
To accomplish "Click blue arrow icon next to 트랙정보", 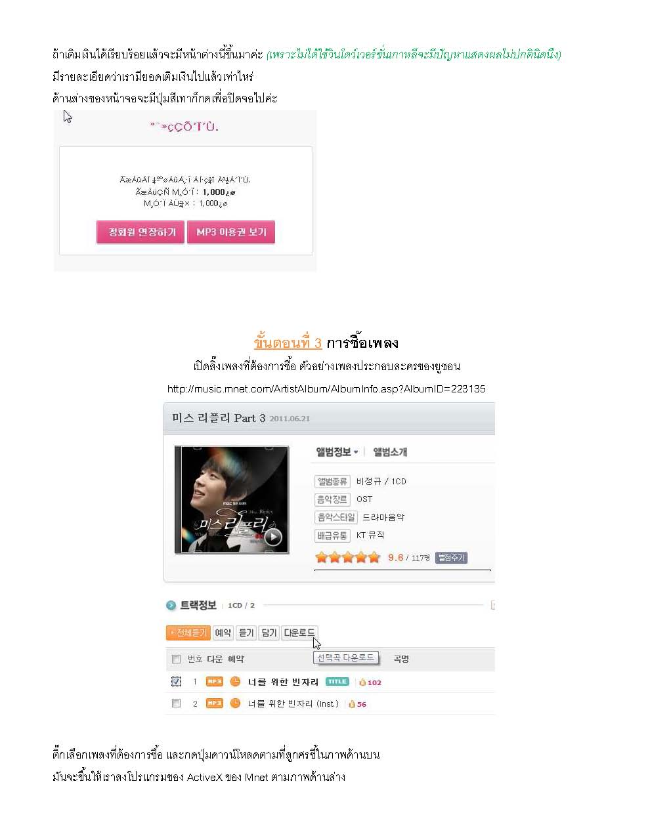I will (171, 605).
